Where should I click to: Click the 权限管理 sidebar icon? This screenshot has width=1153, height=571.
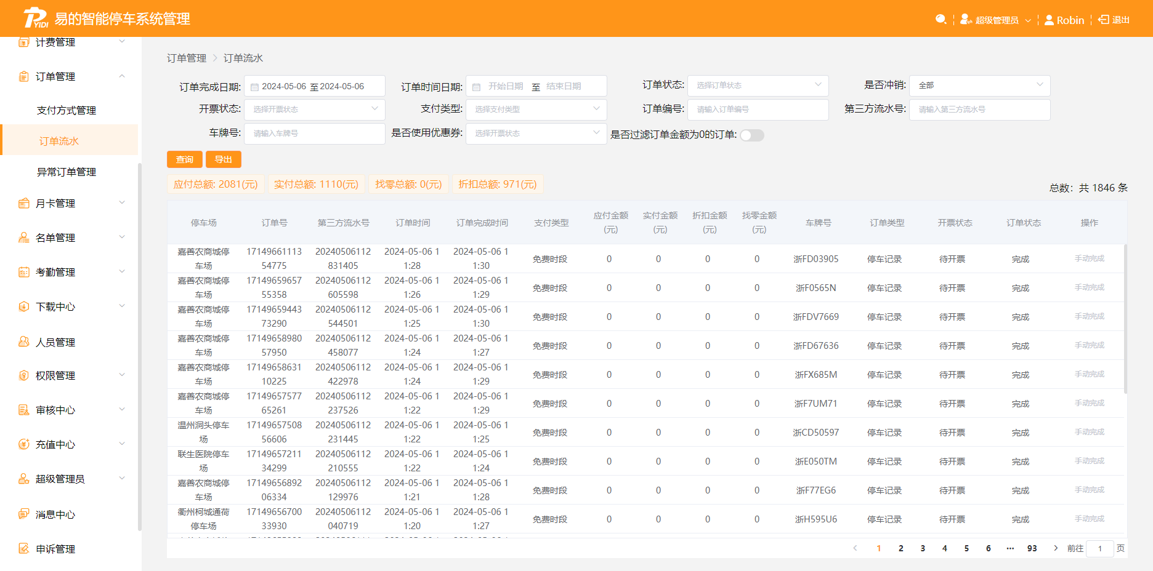point(24,375)
